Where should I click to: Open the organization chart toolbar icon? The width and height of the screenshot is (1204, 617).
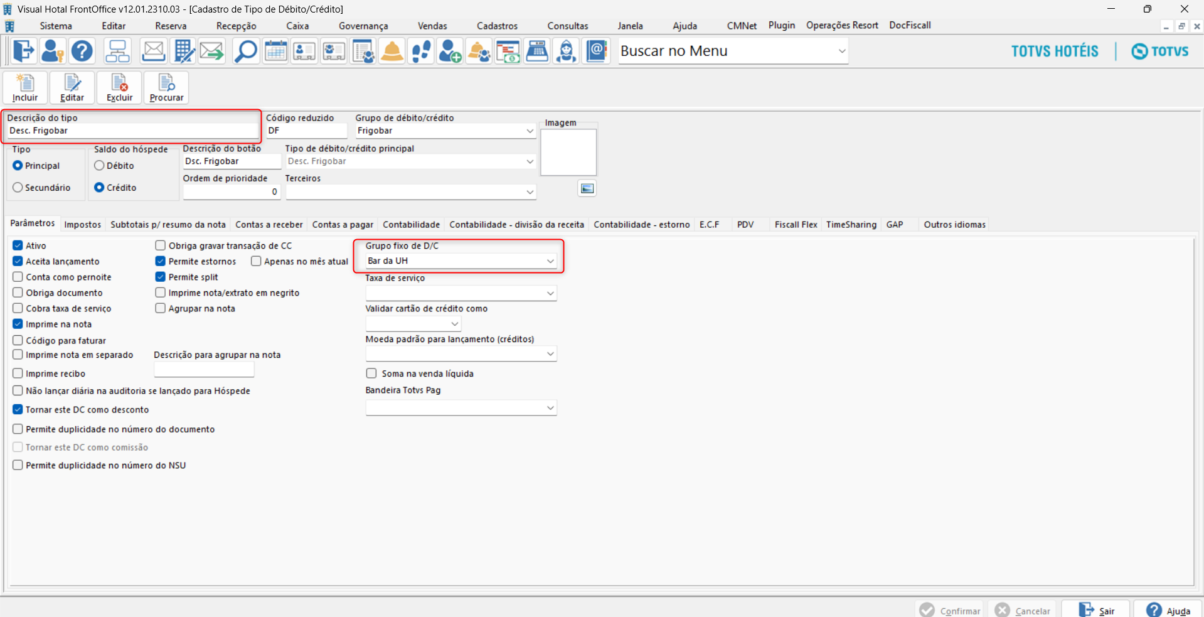pos(117,51)
